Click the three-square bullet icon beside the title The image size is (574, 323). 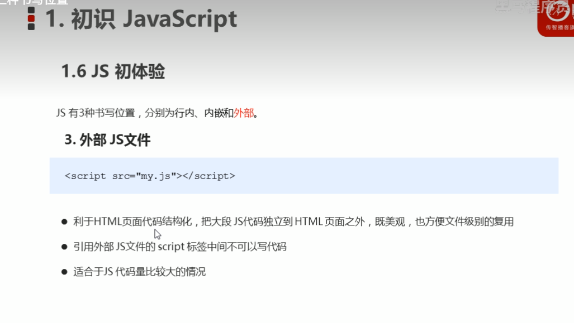[x=31, y=18]
